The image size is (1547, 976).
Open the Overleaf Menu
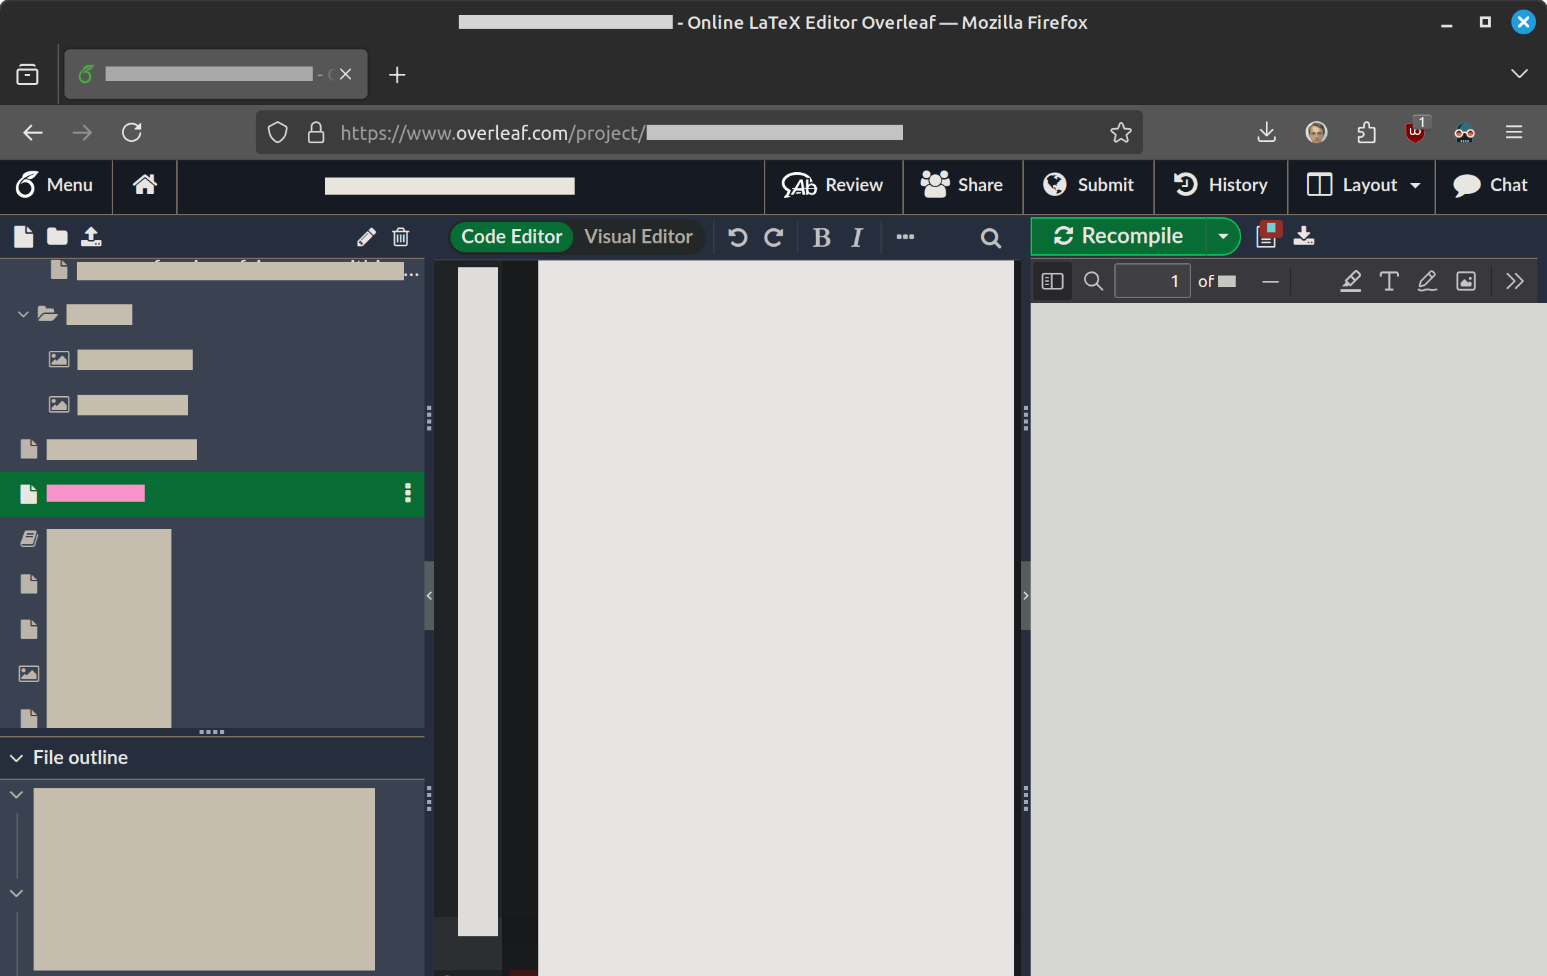pyautogui.click(x=55, y=185)
